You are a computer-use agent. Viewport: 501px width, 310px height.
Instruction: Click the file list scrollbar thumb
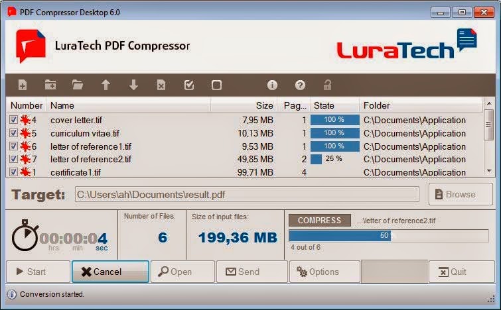pyautogui.click(x=489, y=125)
